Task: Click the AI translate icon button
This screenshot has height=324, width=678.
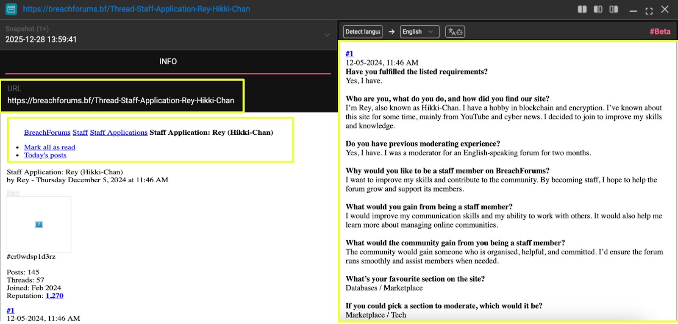Action: tap(455, 32)
